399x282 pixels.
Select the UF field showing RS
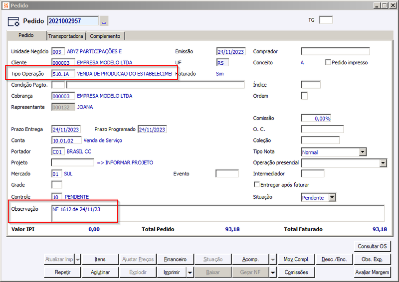(x=222, y=63)
